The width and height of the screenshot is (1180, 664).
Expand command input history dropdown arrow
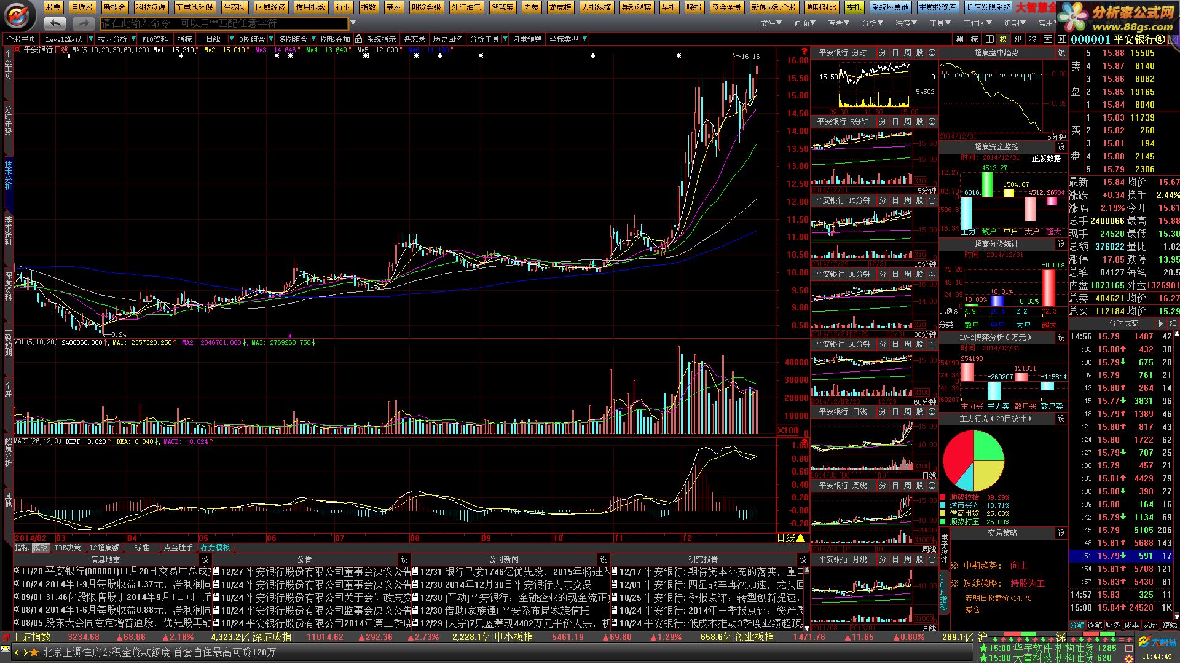pyautogui.click(x=352, y=24)
